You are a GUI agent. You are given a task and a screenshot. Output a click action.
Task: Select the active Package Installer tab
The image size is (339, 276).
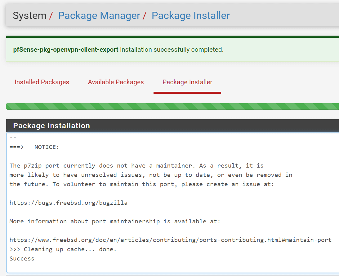point(187,82)
